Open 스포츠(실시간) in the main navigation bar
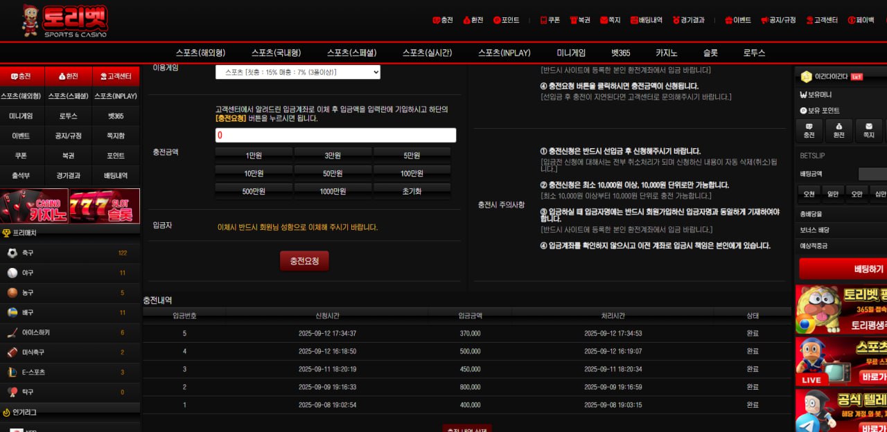This screenshot has height=432, width=887. 427,53
